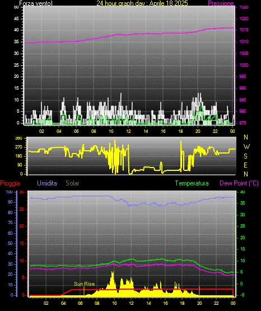Click the green Temperatura legend label
The image size is (261, 311).
pos(192,183)
